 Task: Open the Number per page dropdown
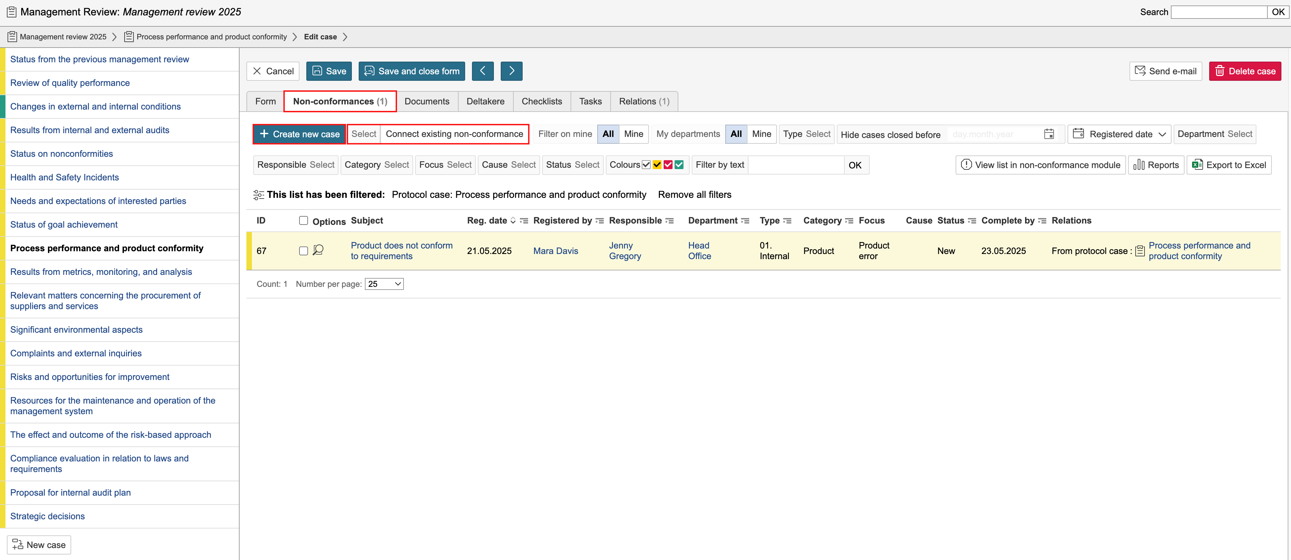(x=384, y=284)
